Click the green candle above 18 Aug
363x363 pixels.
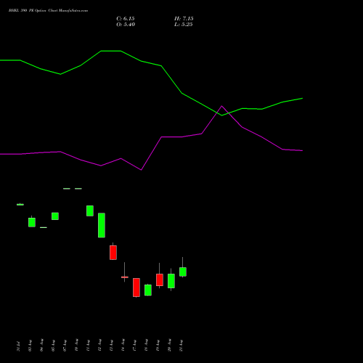pyautogui.click(x=148, y=290)
